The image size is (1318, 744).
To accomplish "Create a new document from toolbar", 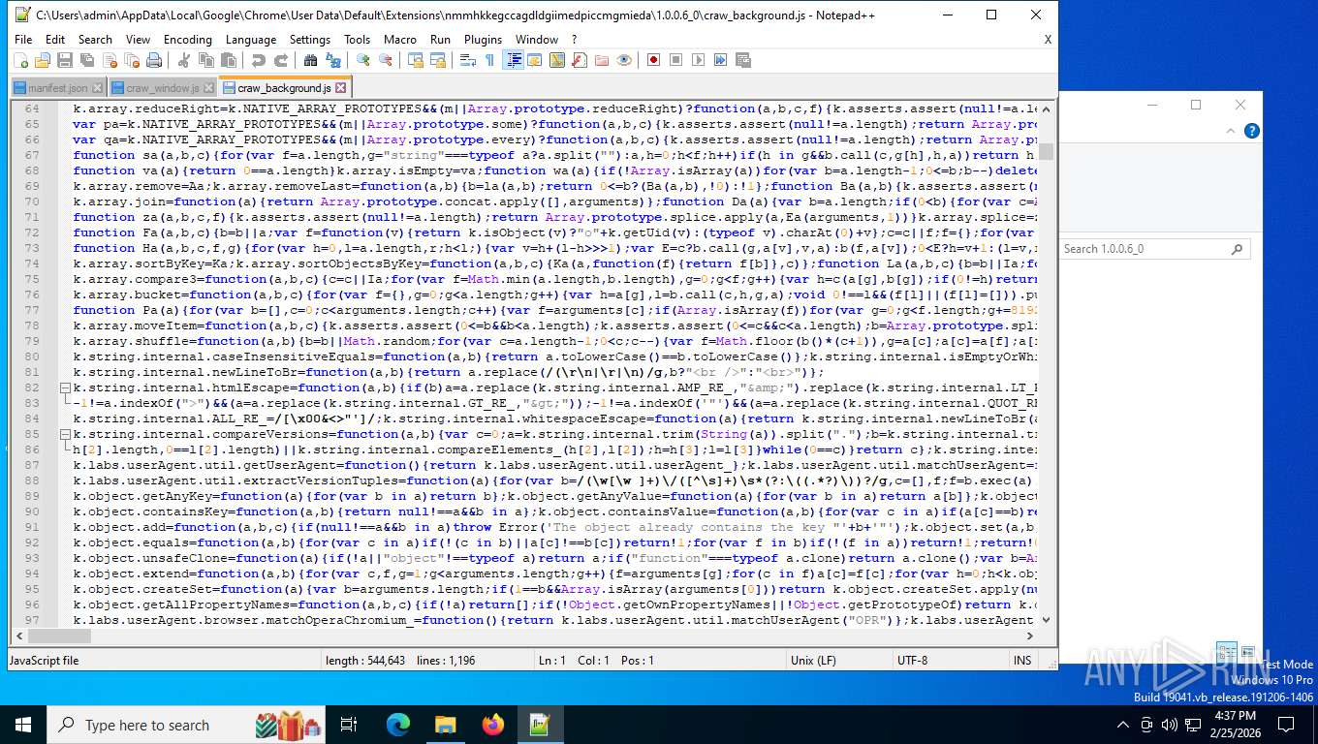I will (21, 60).
